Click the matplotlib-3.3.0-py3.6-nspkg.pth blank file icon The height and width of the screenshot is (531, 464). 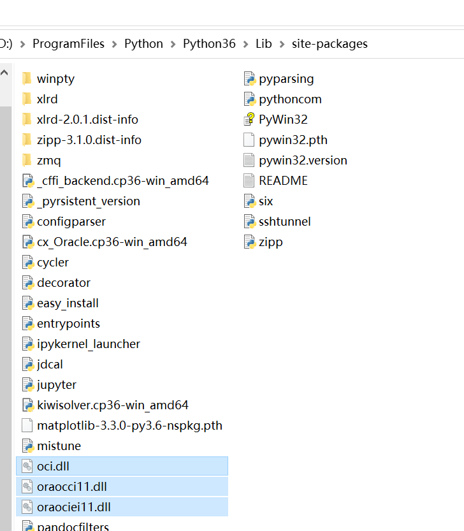point(27,425)
